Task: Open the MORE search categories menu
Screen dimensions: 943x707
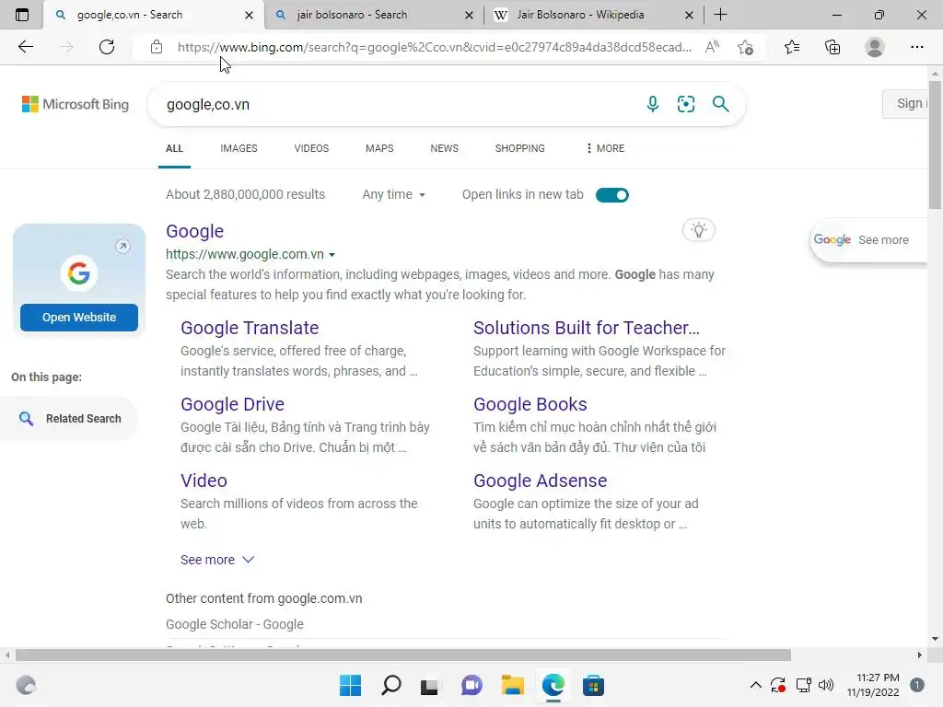Action: pos(605,148)
